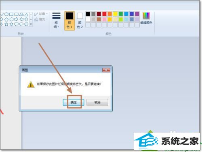Expand the full shapes gallery
Viewport: 202px width, 152px height.
(x=31, y=24)
